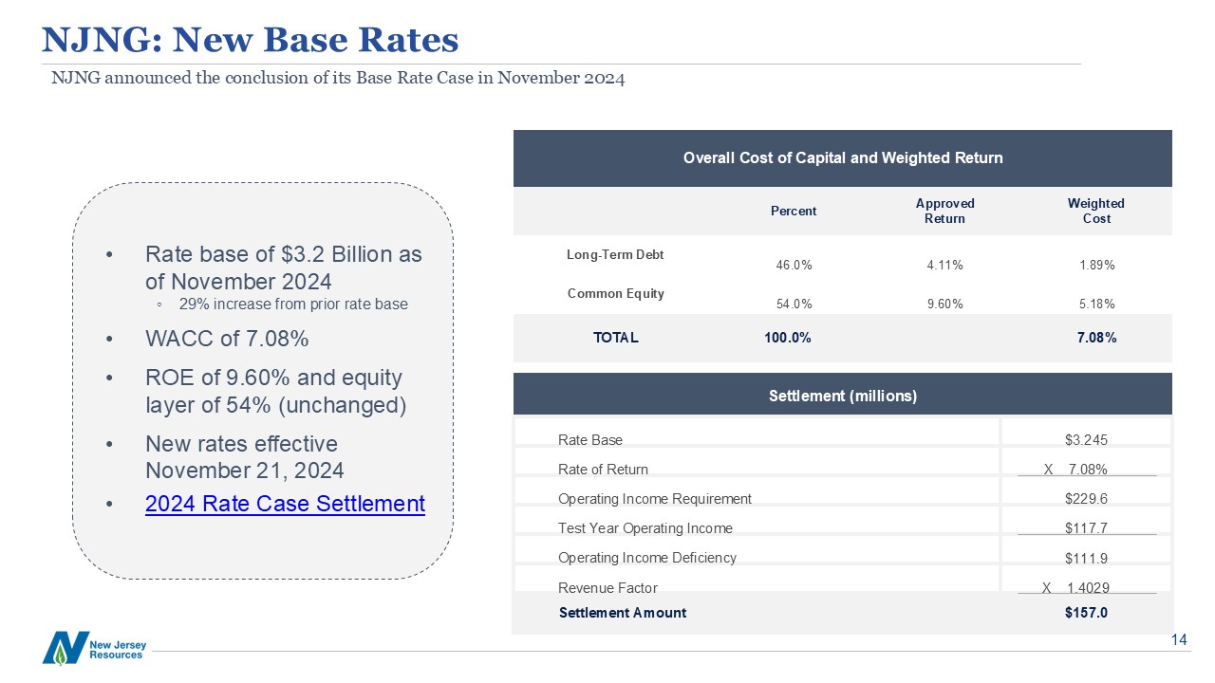1215x683 pixels.
Task: Select the Long-Term Debt row label
Action: [x=615, y=255]
